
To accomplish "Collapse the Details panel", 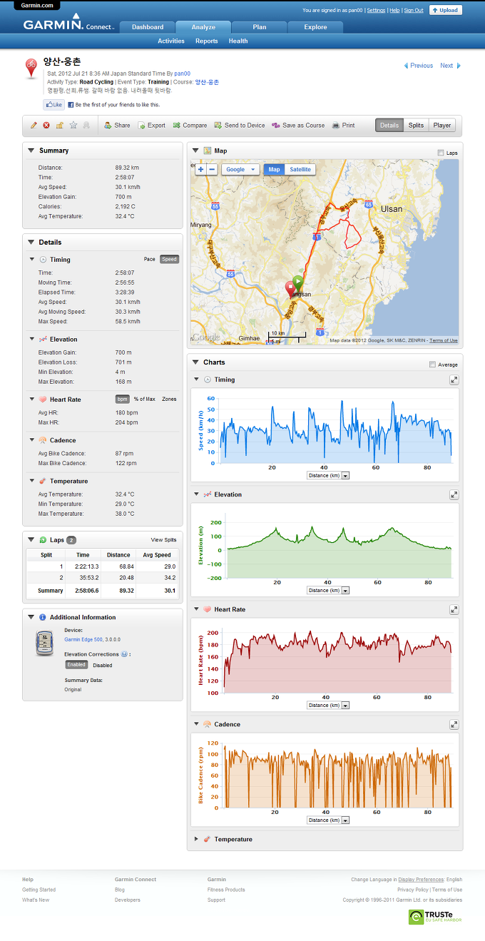I will (x=31, y=243).
